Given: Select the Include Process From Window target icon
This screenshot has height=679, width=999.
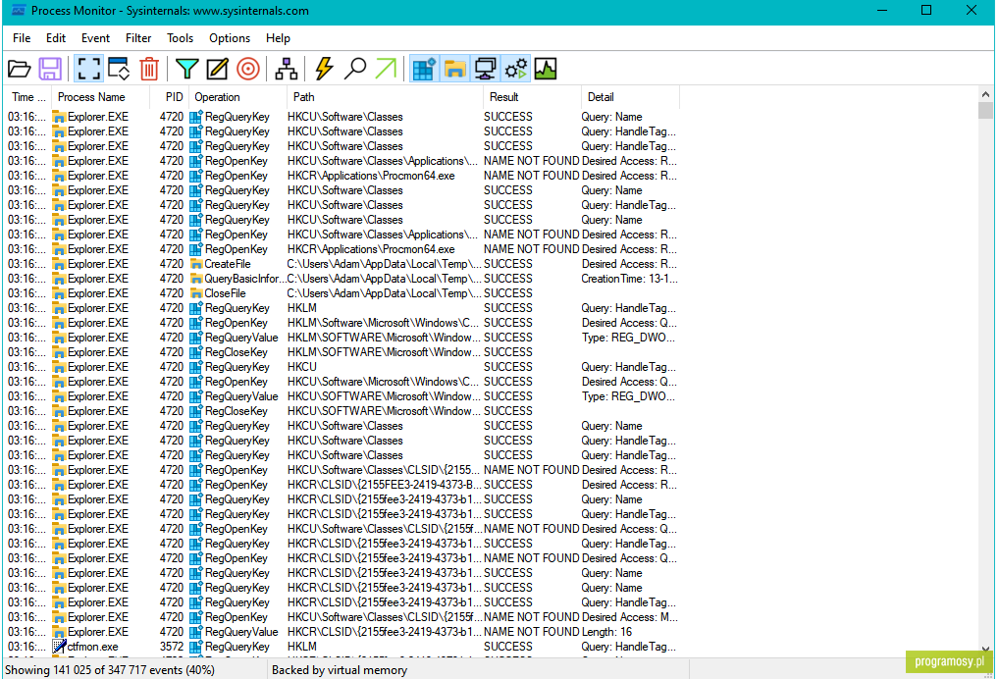Looking at the screenshot, I should tap(248, 69).
